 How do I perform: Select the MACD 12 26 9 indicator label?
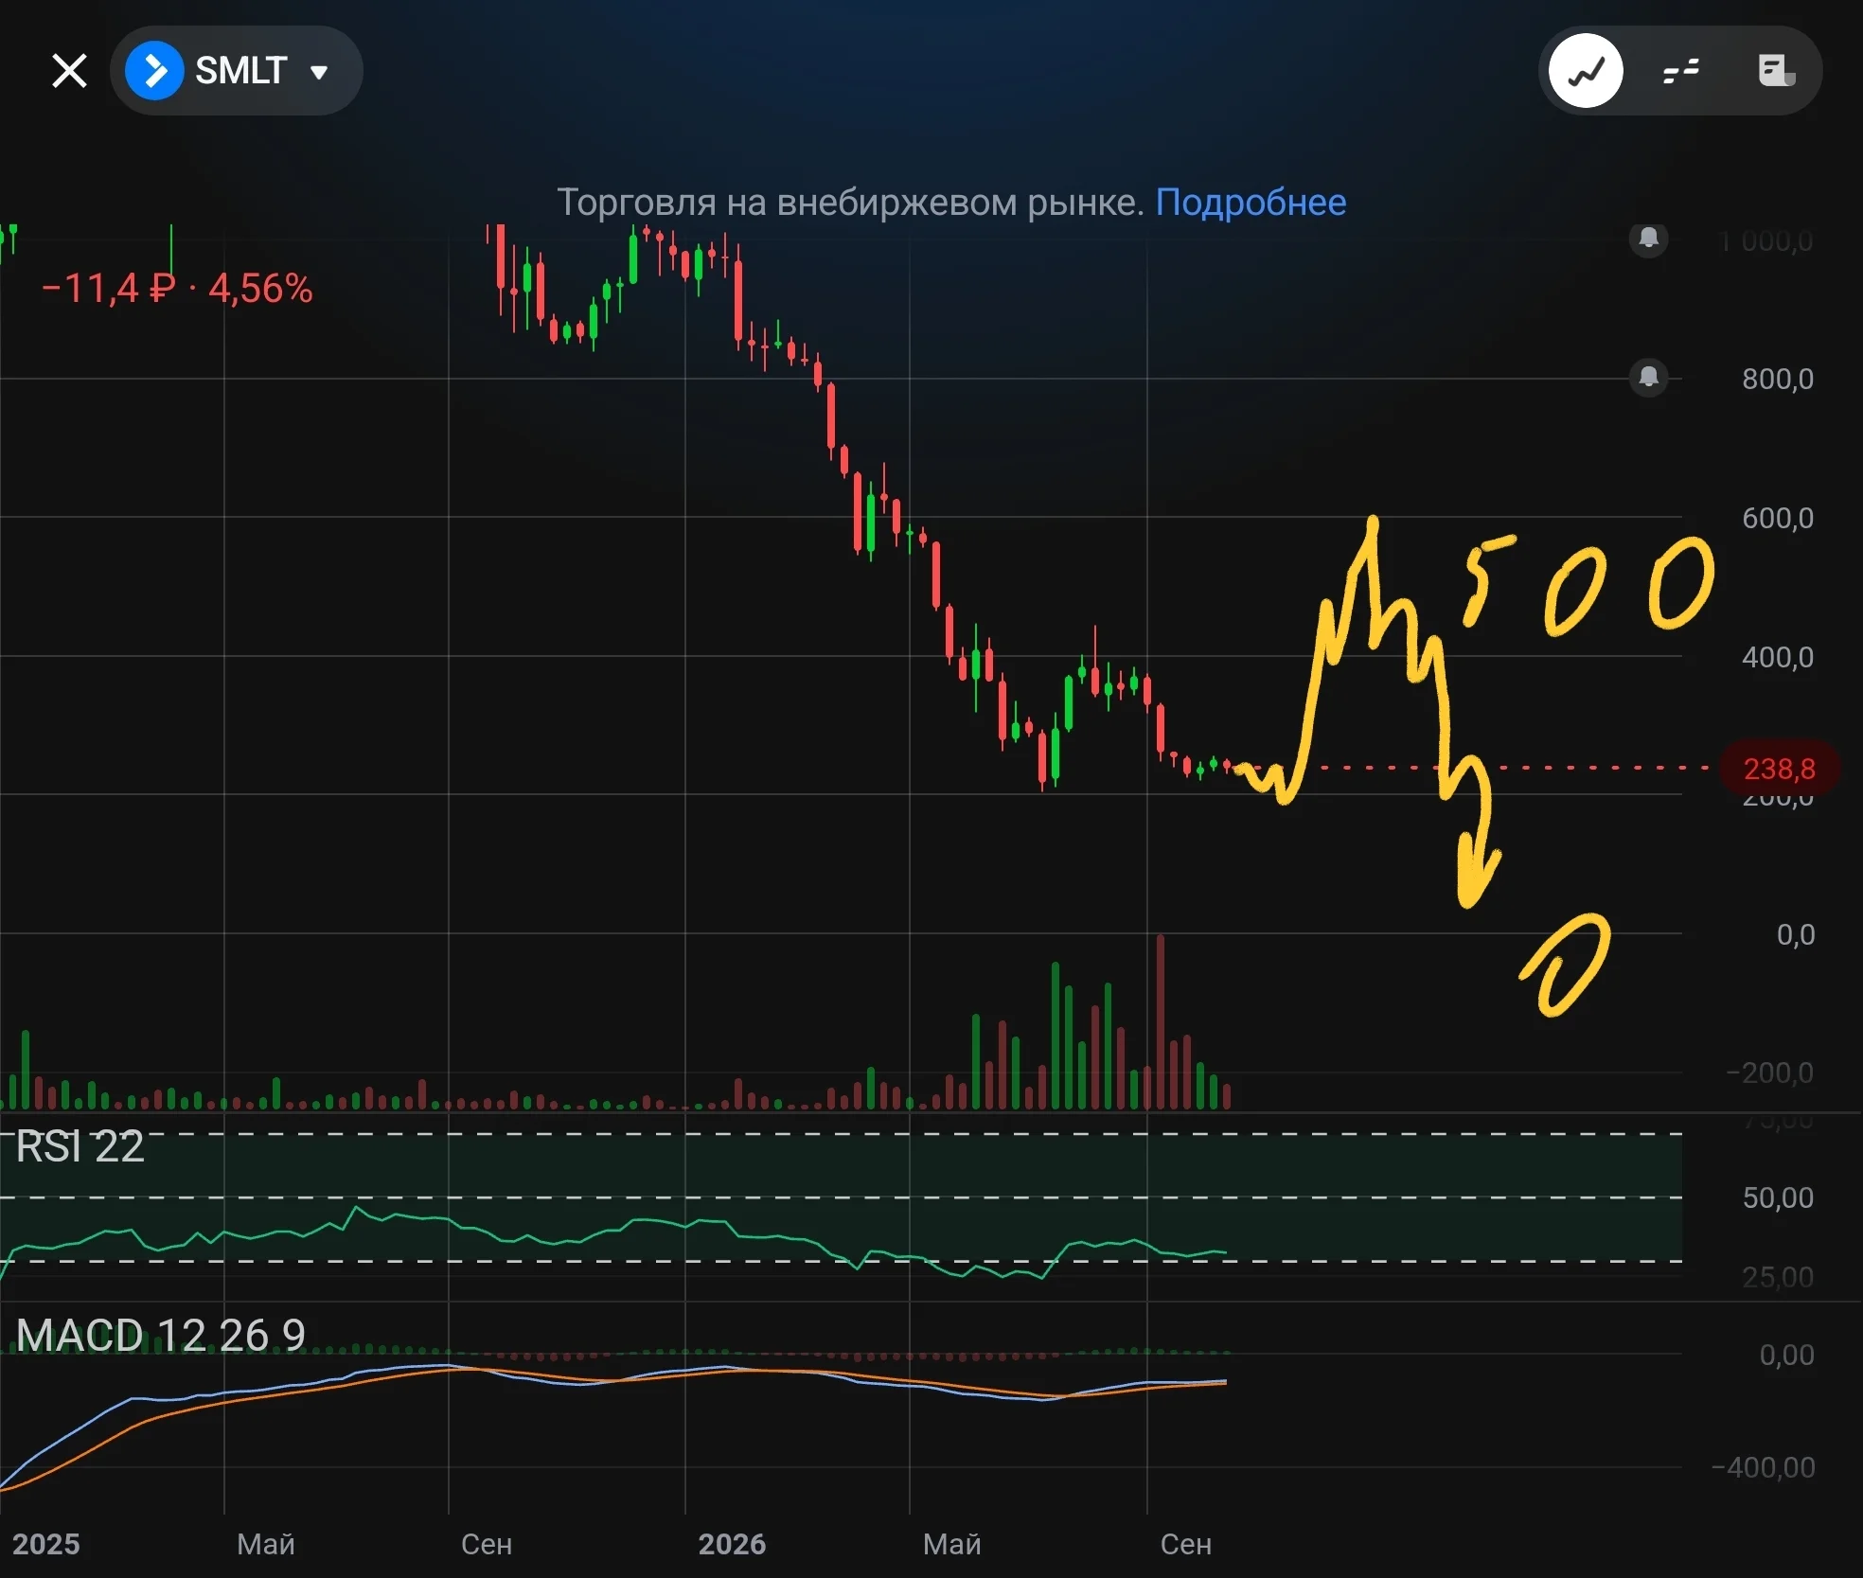coord(161,1335)
